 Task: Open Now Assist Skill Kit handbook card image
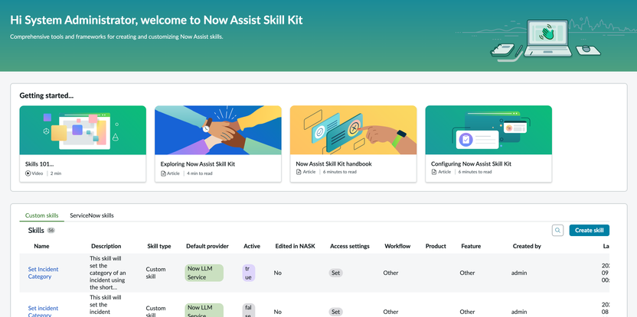tap(354, 130)
